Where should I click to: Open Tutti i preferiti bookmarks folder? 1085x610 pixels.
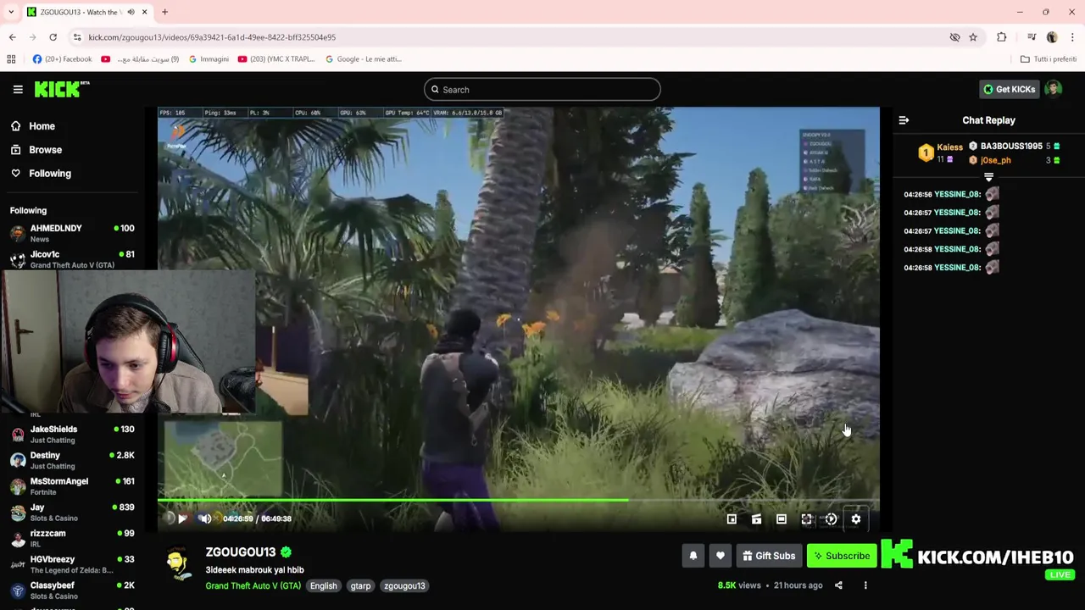coord(1049,59)
